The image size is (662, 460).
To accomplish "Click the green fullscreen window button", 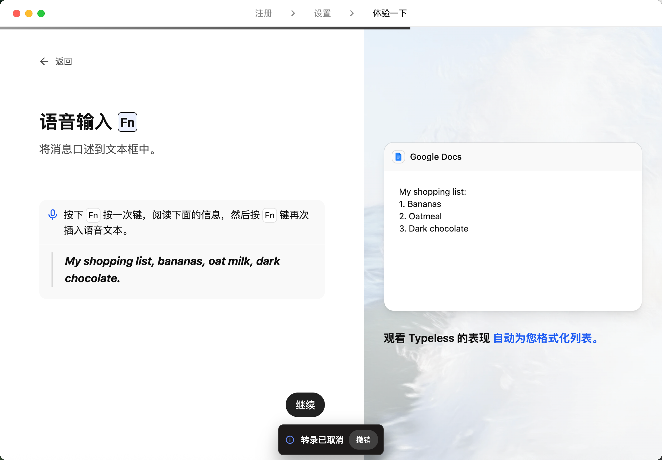I will (41, 13).
